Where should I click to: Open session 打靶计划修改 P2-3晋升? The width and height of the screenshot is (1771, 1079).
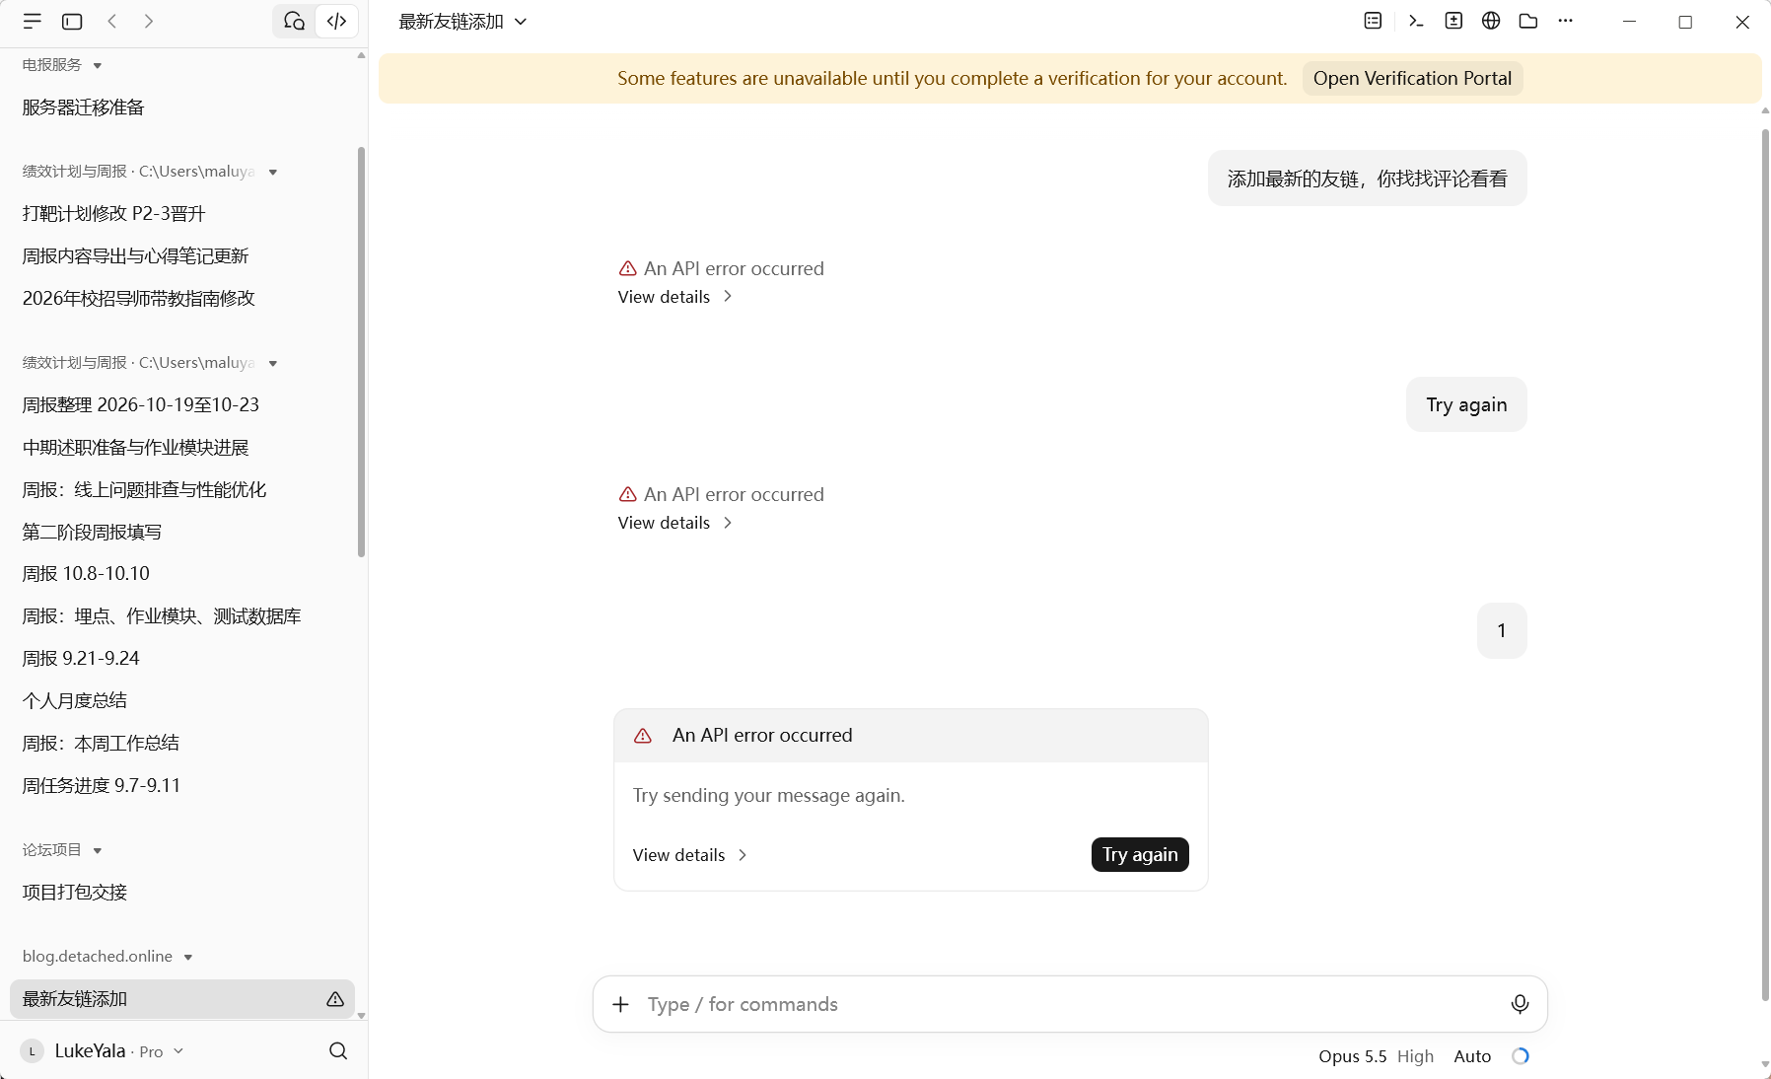click(x=182, y=214)
